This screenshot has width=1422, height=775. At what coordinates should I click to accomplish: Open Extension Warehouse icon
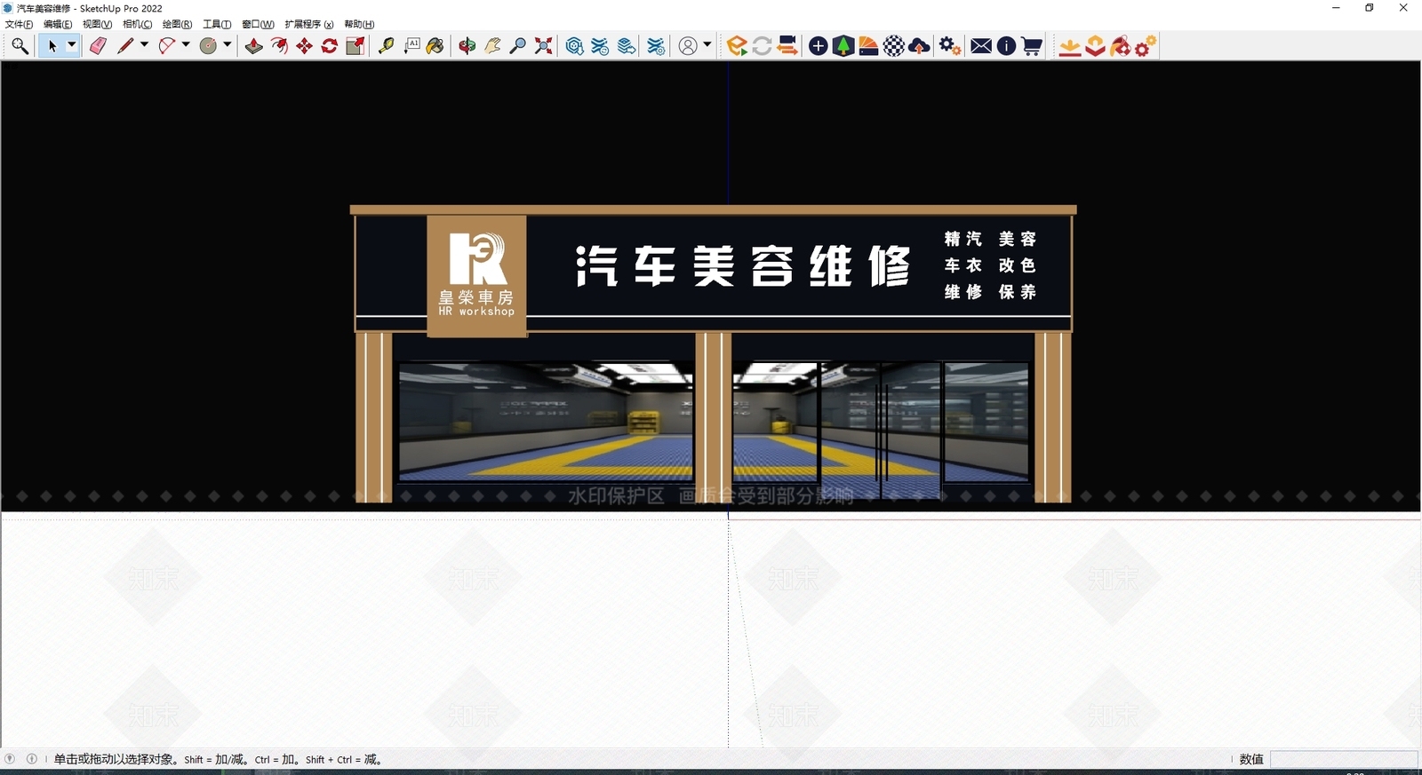point(600,46)
